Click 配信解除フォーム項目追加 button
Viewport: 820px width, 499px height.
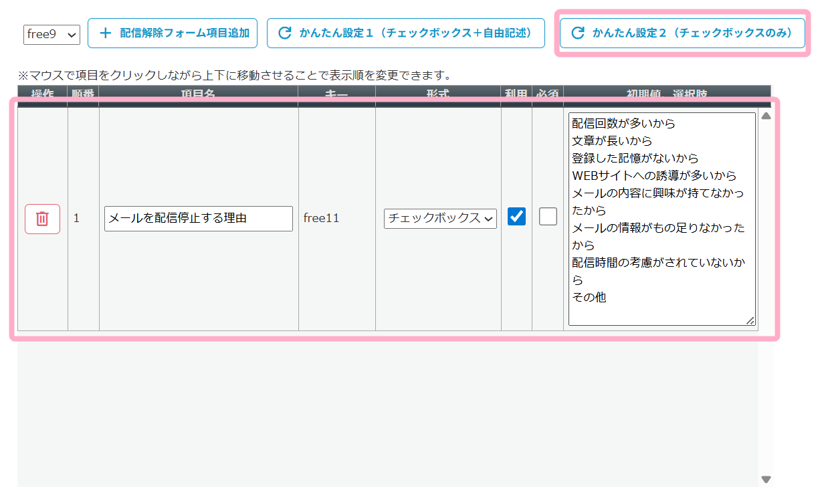click(173, 33)
